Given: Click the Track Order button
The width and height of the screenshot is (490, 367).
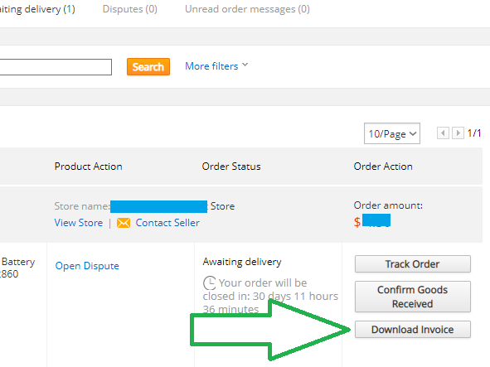Looking at the screenshot, I should coord(413,264).
